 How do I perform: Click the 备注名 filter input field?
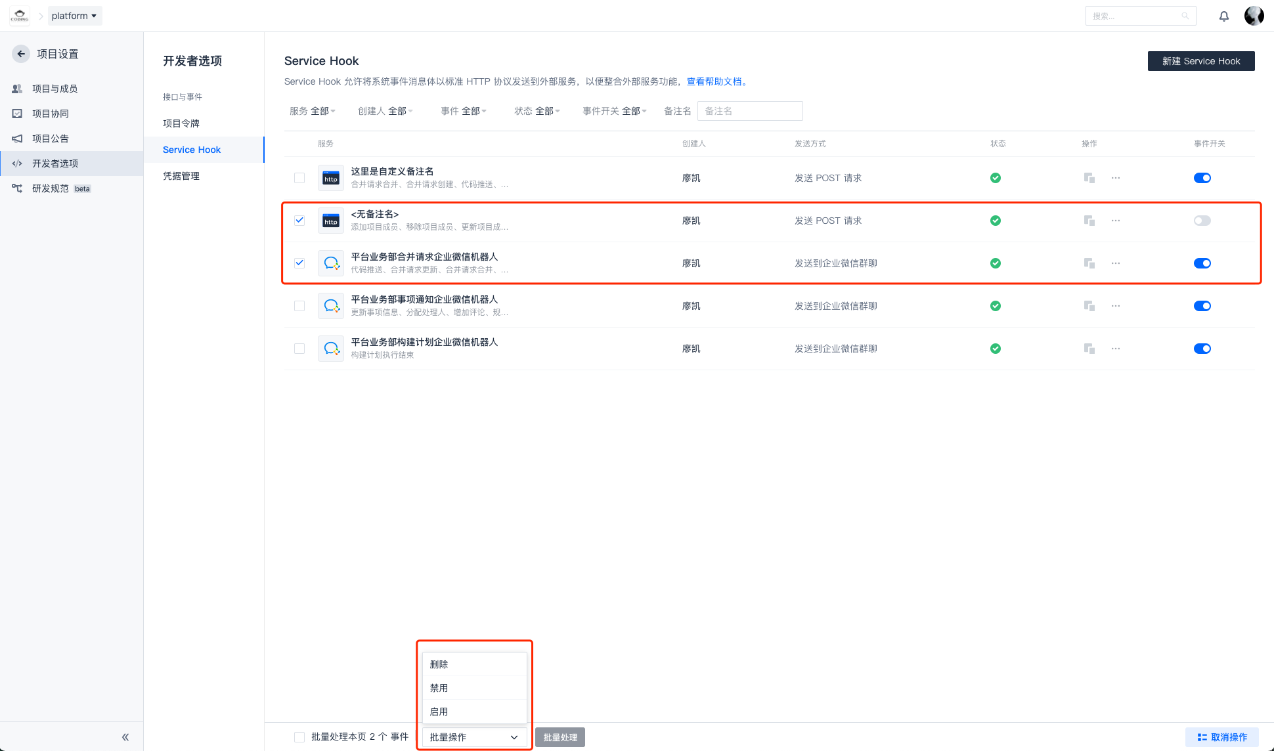749,111
